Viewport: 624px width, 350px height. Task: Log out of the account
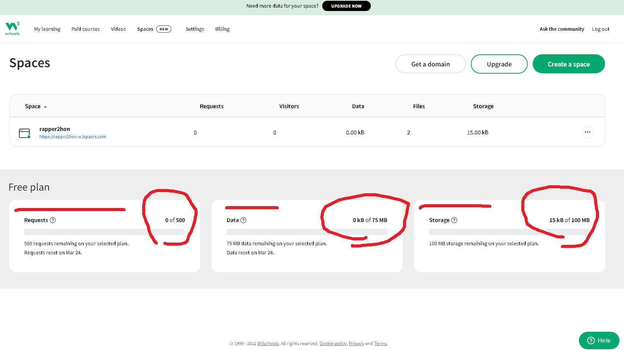601,29
